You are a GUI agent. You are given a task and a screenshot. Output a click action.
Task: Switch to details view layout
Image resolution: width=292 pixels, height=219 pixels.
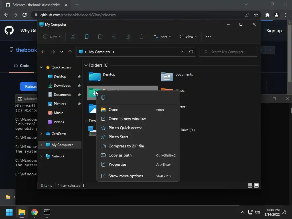coord(250,185)
